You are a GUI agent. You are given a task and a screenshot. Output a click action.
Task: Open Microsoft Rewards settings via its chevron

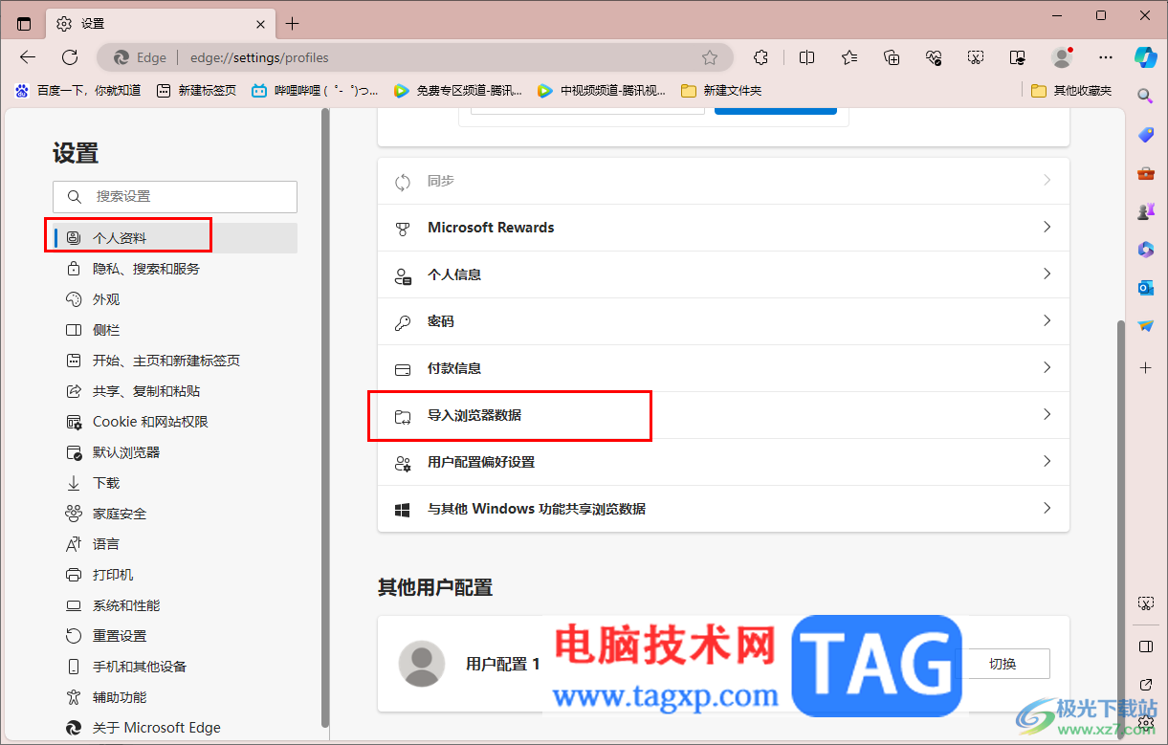(1046, 228)
